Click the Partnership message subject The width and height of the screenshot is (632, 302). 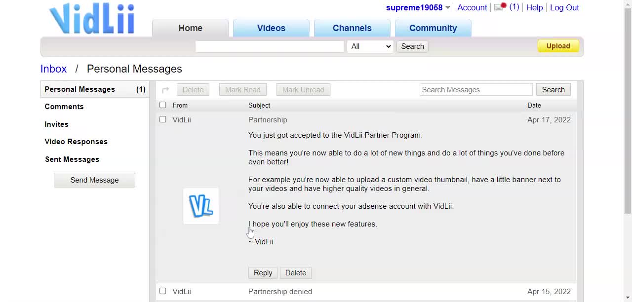pyautogui.click(x=268, y=120)
